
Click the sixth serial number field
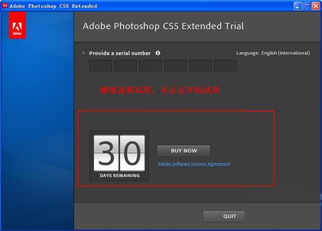pyautogui.click(x=225, y=66)
